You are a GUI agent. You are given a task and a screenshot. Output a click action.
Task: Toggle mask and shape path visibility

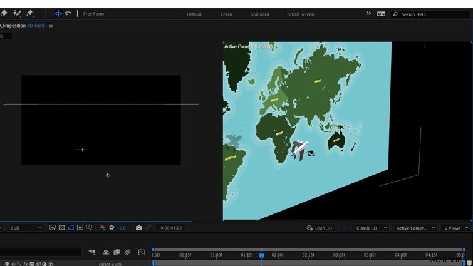(x=71, y=227)
